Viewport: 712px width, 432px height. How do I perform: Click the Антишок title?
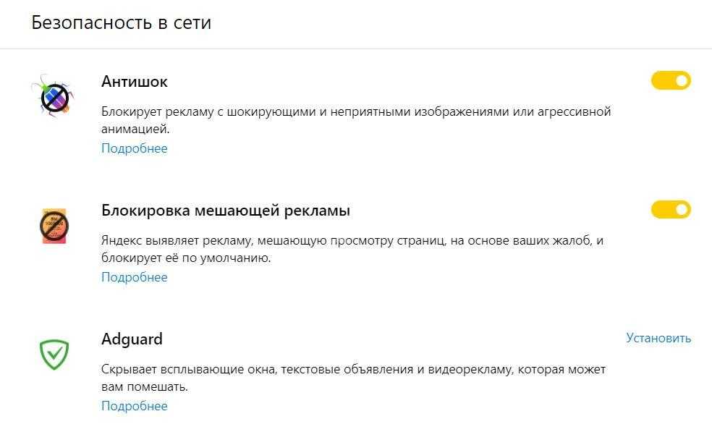135,82
